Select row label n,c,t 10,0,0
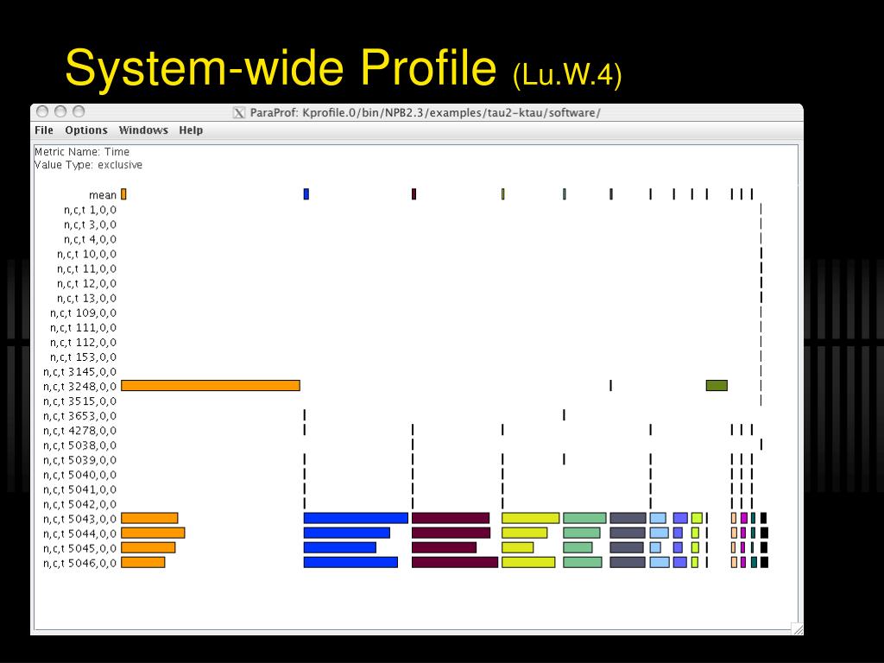The width and height of the screenshot is (884, 663). coord(87,254)
